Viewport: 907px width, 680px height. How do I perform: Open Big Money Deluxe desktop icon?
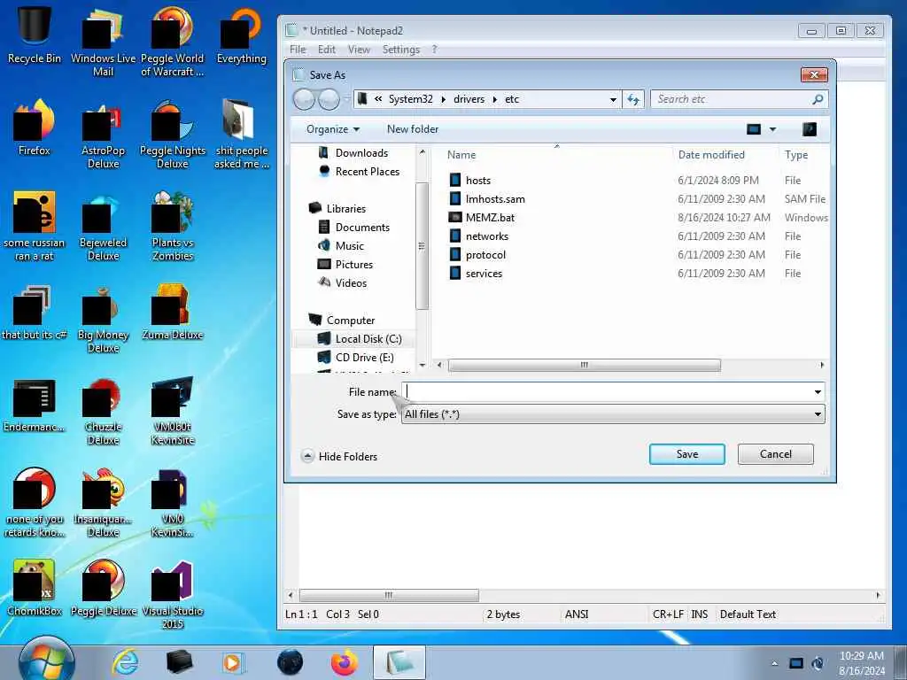coord(103,319)
